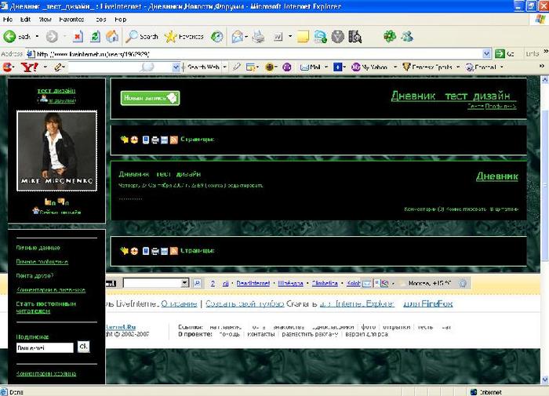Click the green Новая запись button
Viewport: 549px width, 396px height.
(150, 98)
